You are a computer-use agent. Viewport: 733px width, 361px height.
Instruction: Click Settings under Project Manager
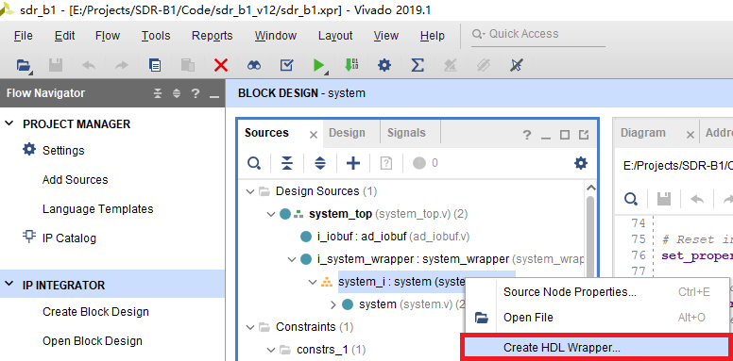click(x=63, y=151)
